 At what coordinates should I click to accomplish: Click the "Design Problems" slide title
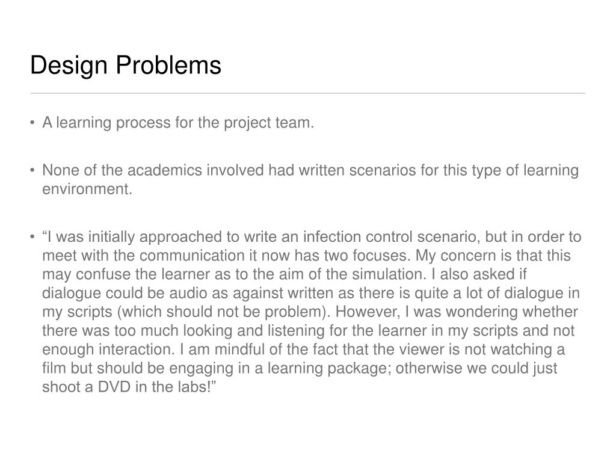tap(126, 65)
